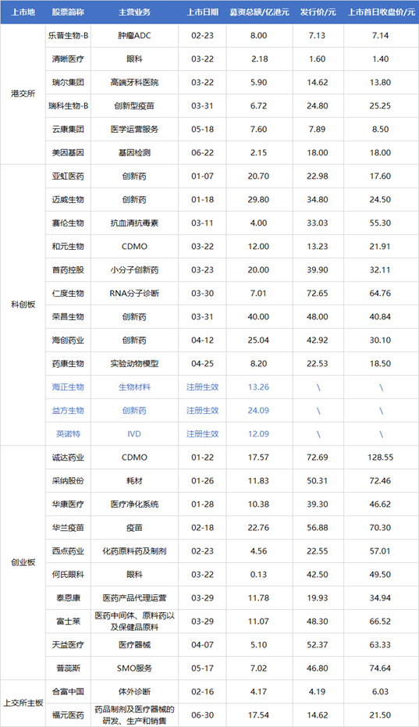This screenshot has height=727, width=419.
Task: Click the 肿瘤ADC business cell
Action: (134, 36)
